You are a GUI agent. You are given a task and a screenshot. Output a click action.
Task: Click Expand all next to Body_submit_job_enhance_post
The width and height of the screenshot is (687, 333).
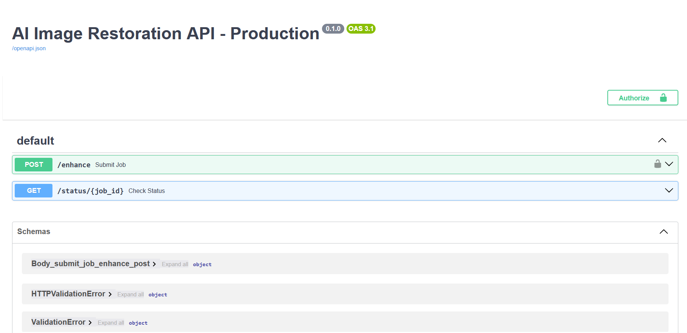click(x=175, y=264)
